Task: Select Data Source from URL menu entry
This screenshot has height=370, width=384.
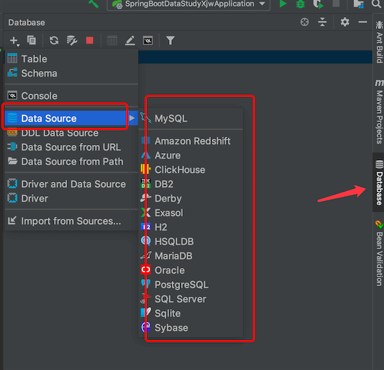Action: pyautogui.click(x=71, y=147)
